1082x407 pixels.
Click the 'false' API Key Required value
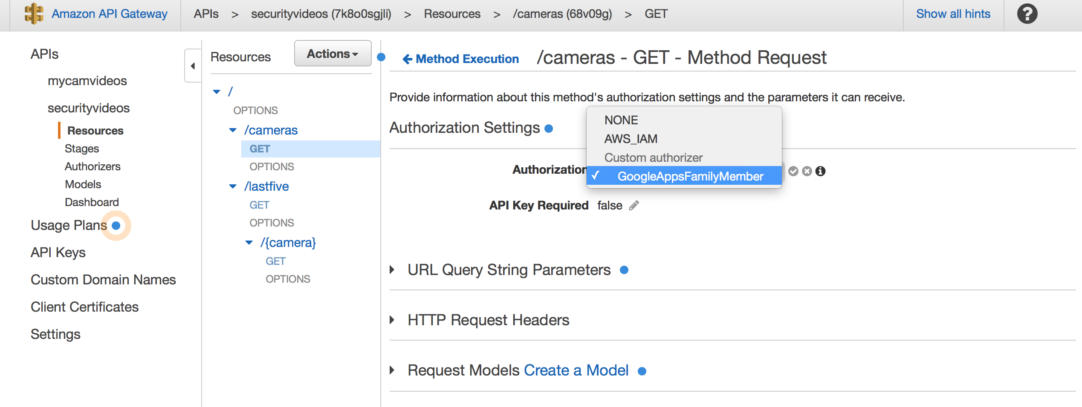click(610, 206)
